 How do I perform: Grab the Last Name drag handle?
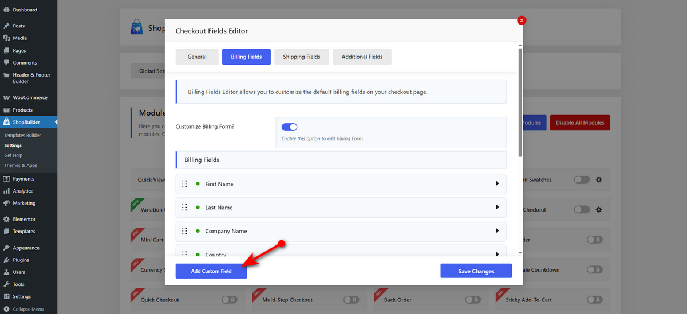[184, 207]
